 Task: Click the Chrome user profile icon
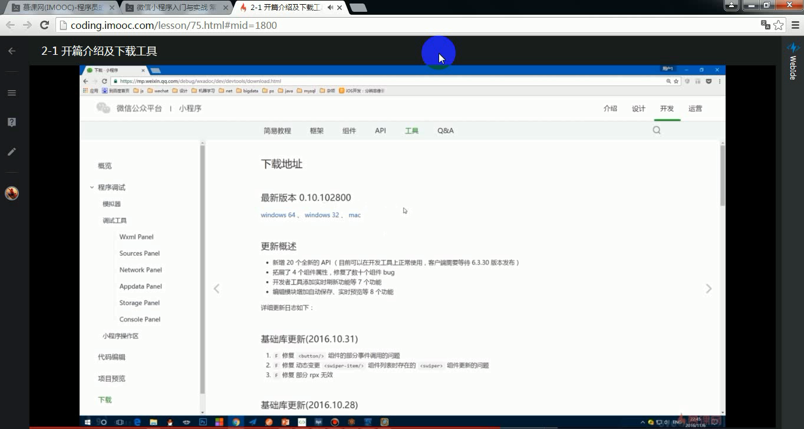(731, 5)
